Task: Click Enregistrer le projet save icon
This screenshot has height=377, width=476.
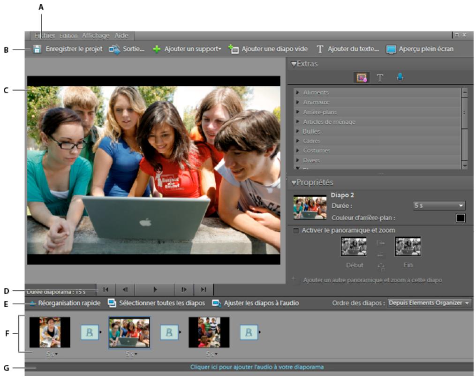Action: pos(37,49)
